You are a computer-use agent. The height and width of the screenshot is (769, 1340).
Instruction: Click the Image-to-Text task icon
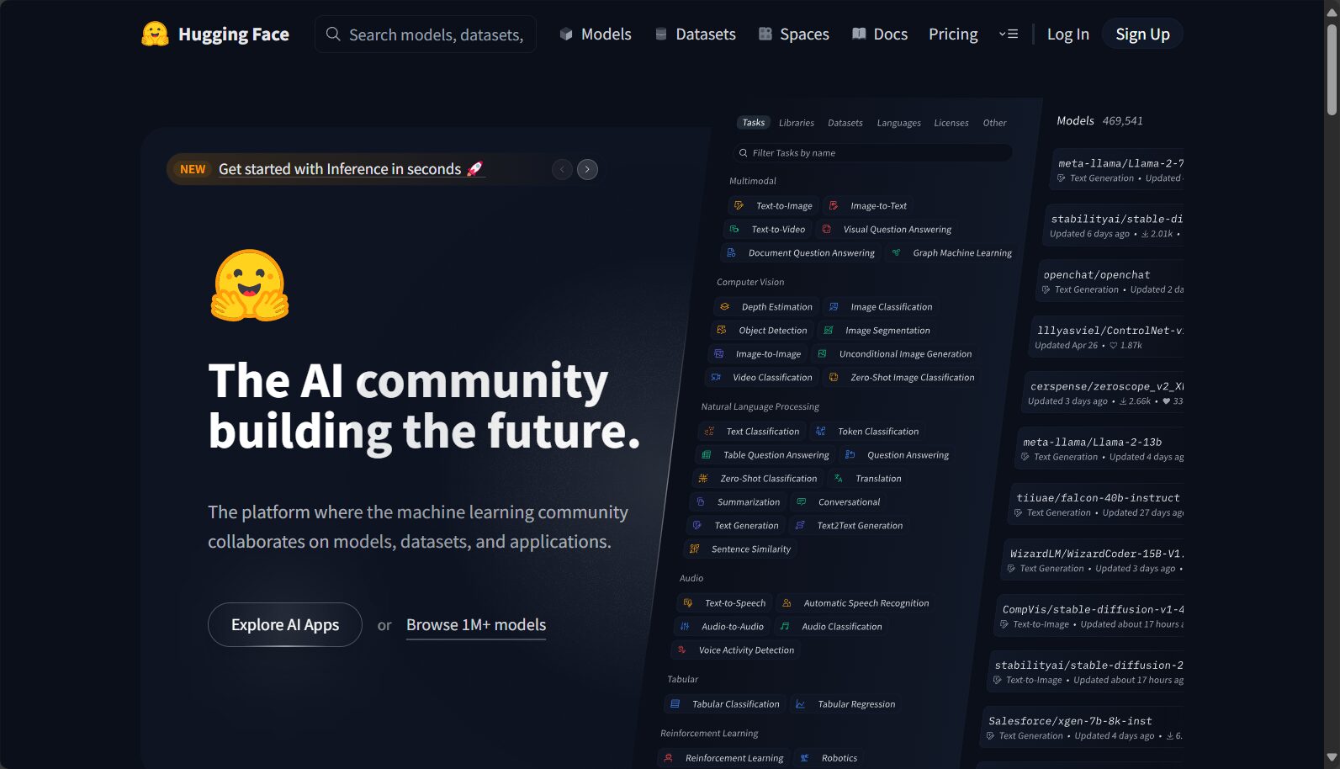point(833,205)
